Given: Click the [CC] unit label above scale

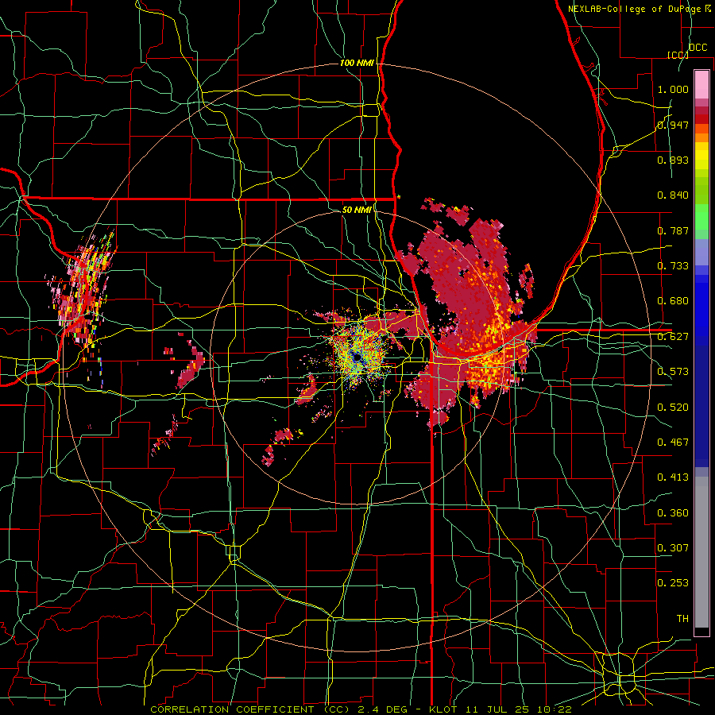Looking at the screenshot, I should (678, 55).
